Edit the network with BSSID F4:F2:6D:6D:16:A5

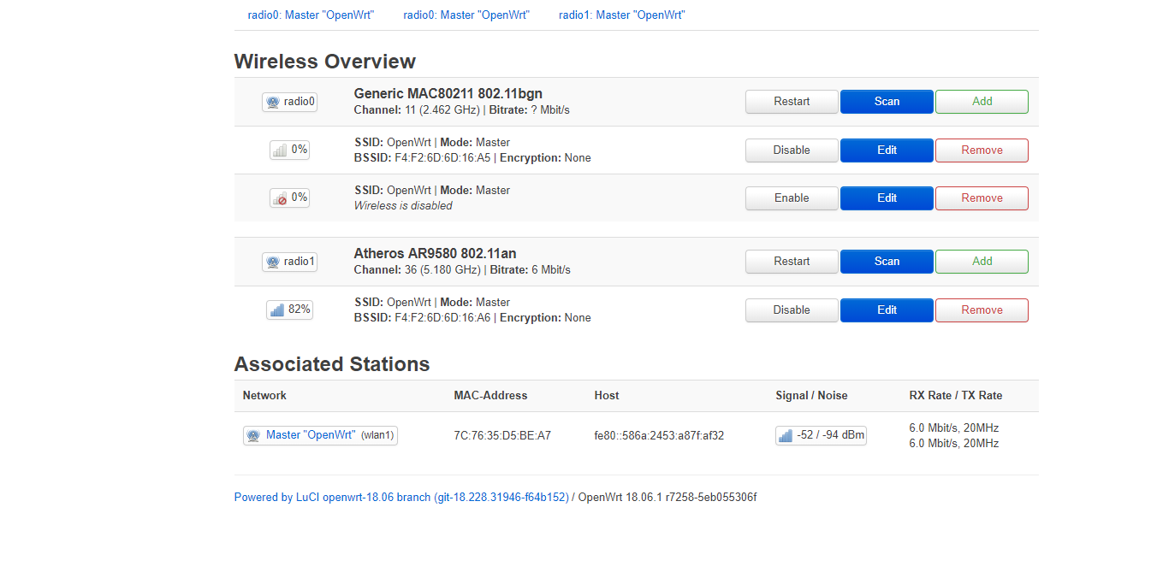coord(887,150)
